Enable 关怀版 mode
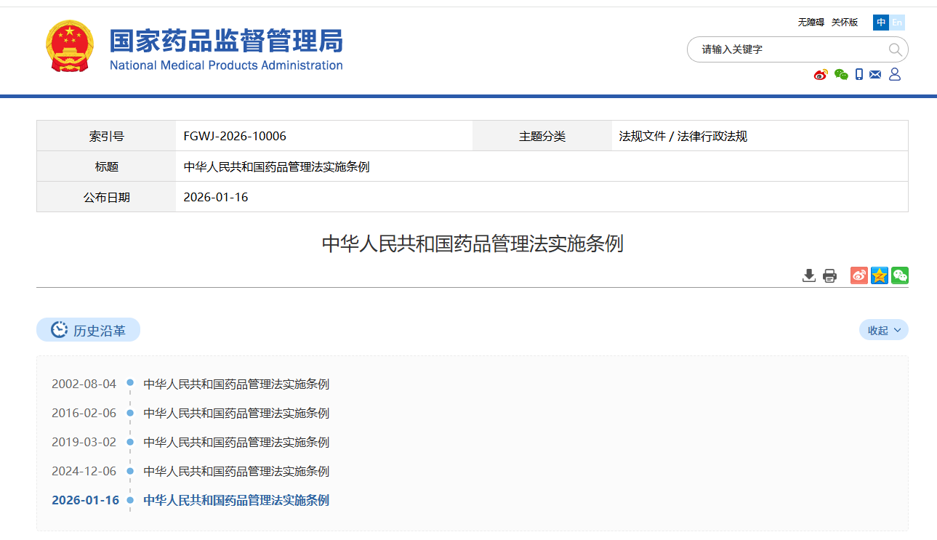 pos(845,23)
